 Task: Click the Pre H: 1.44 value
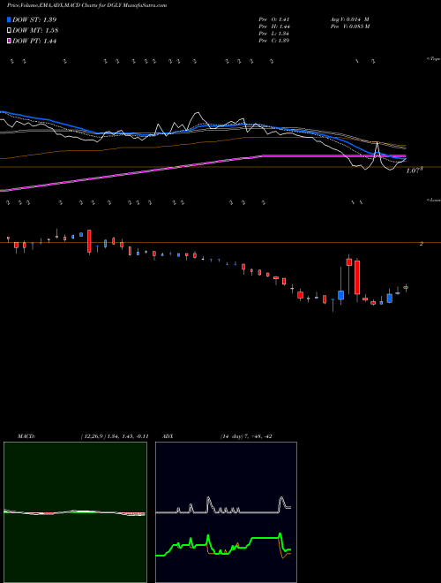point(274,26)
